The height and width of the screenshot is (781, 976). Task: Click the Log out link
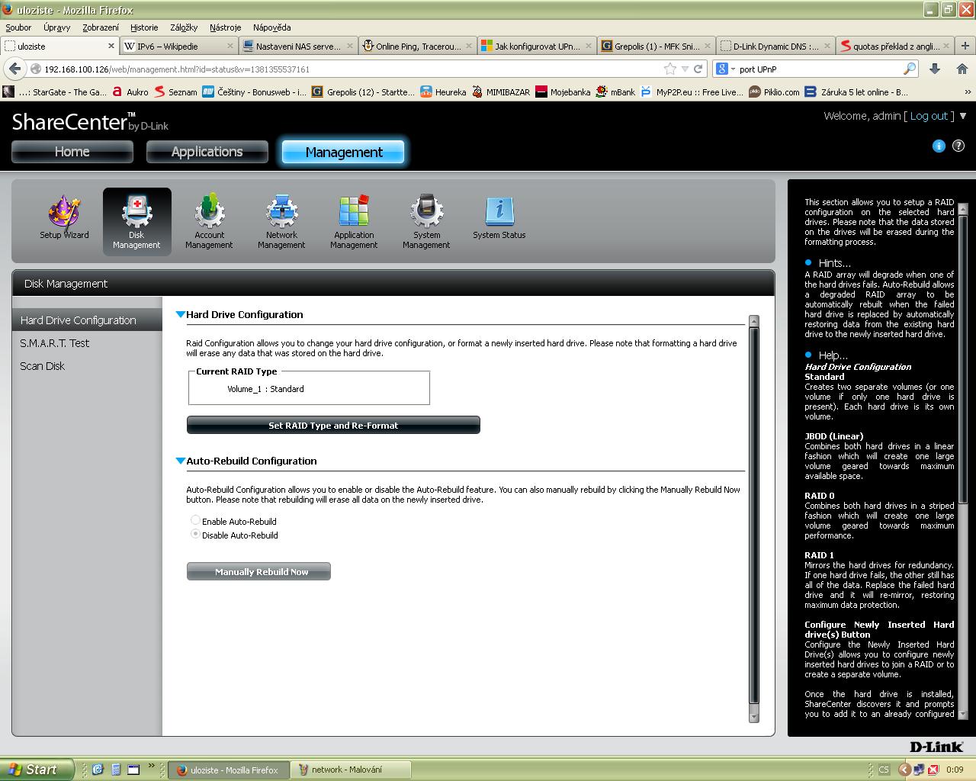pos(929,116)
